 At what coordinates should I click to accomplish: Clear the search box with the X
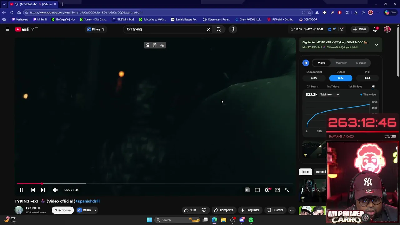209,29
